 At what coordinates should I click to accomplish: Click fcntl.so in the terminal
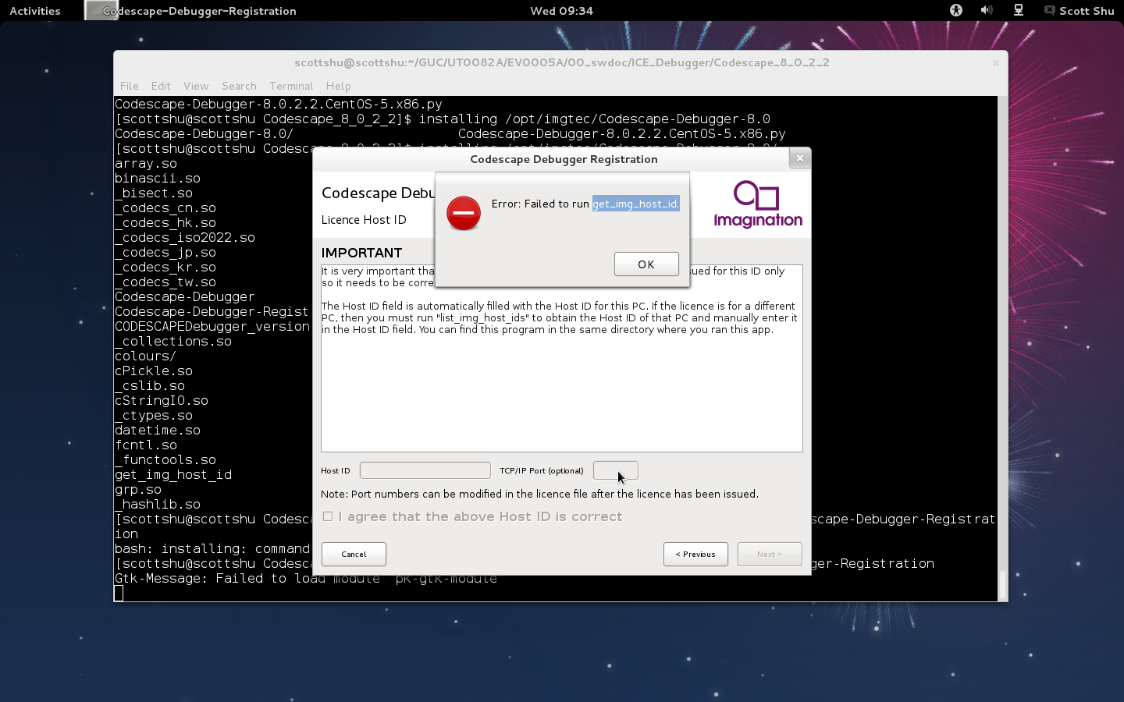(x=146, y=445)
